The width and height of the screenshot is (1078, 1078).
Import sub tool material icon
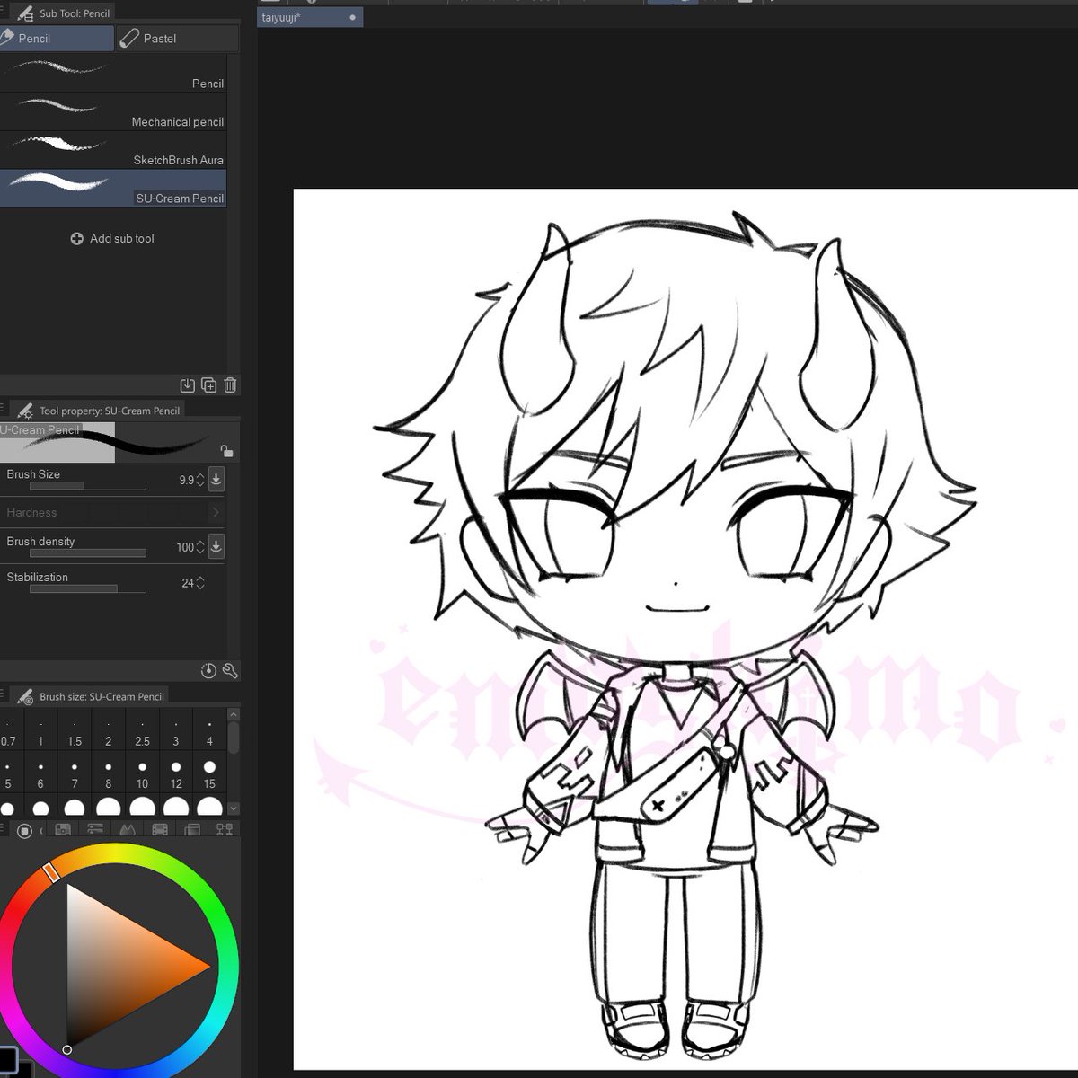pyautogui.click(x=187, y=385)
